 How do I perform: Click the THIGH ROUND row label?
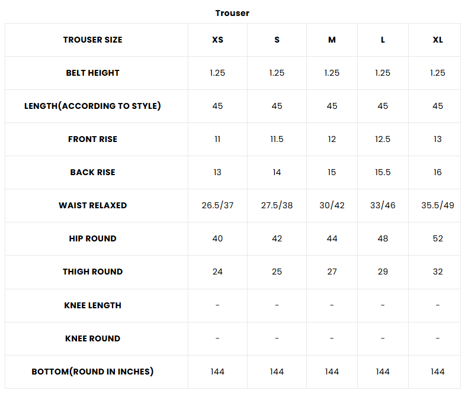coord(92,272)
